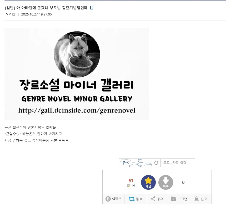
Task: Click the gray nickname badge icon
Action: click(x=14, y=14)
